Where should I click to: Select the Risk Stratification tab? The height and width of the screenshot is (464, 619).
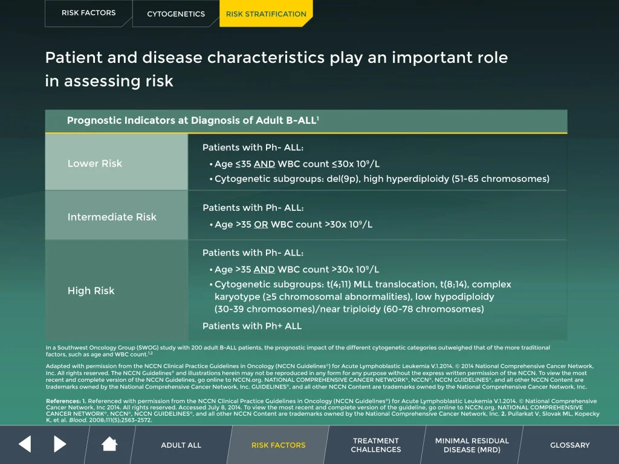point(266,14)
